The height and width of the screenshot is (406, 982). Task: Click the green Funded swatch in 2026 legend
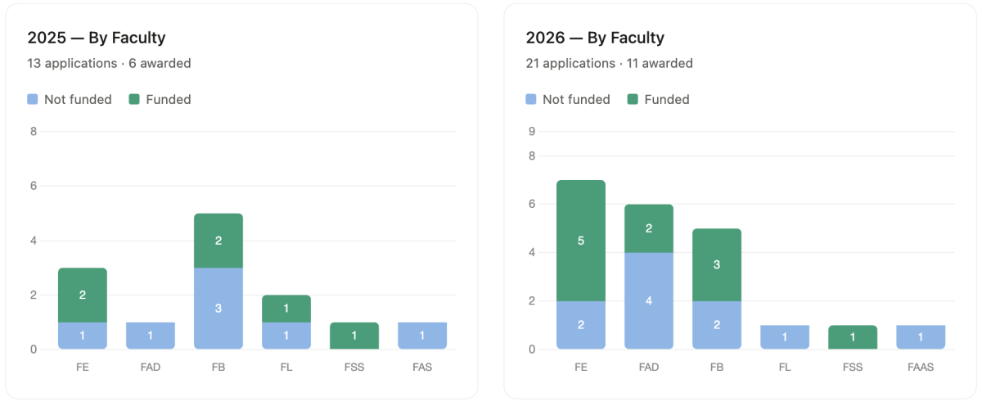[633, 99]
